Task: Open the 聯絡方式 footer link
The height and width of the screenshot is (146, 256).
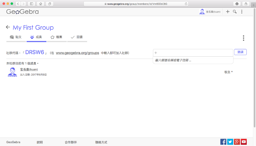Action: 101,142
